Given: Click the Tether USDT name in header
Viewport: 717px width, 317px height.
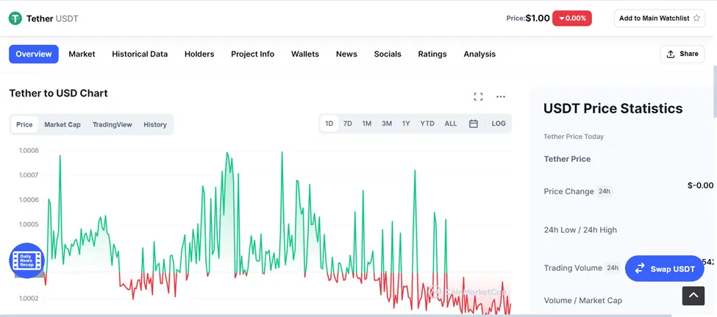Looking at the screenshot, I should pyautogui.click(x=52, y=18).
